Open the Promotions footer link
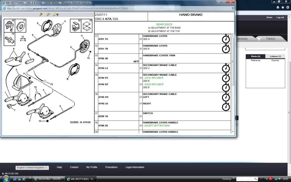 111,167
